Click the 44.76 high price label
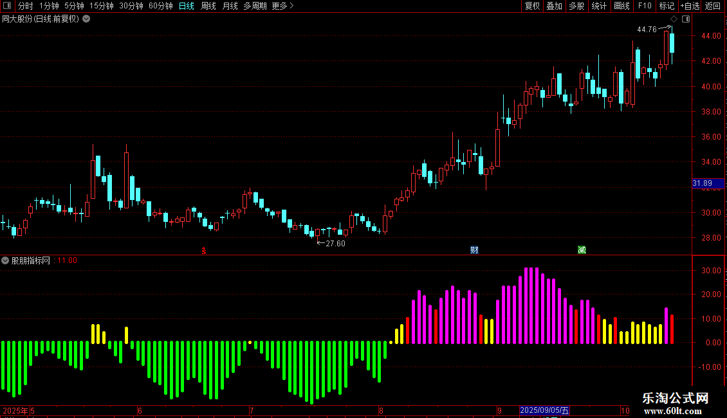 647,29
